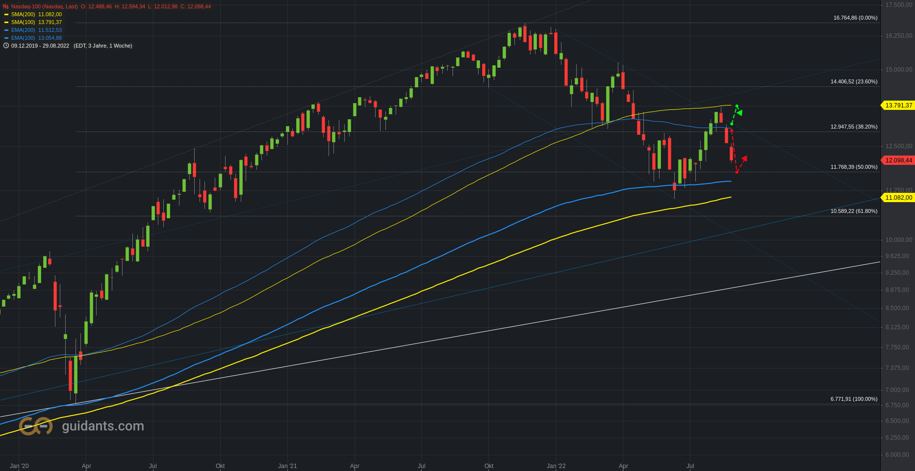Click the 10.000,00 price axis label

point(899,240)
